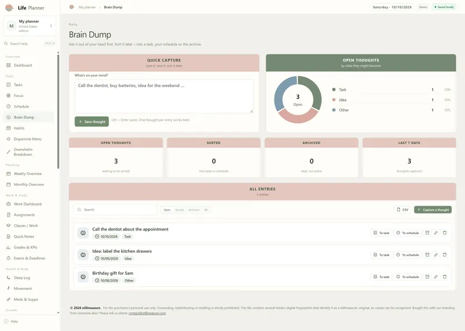The image size is (465, 331).
Task: Click the sidebar scroll down arrow
Action: 58,312
